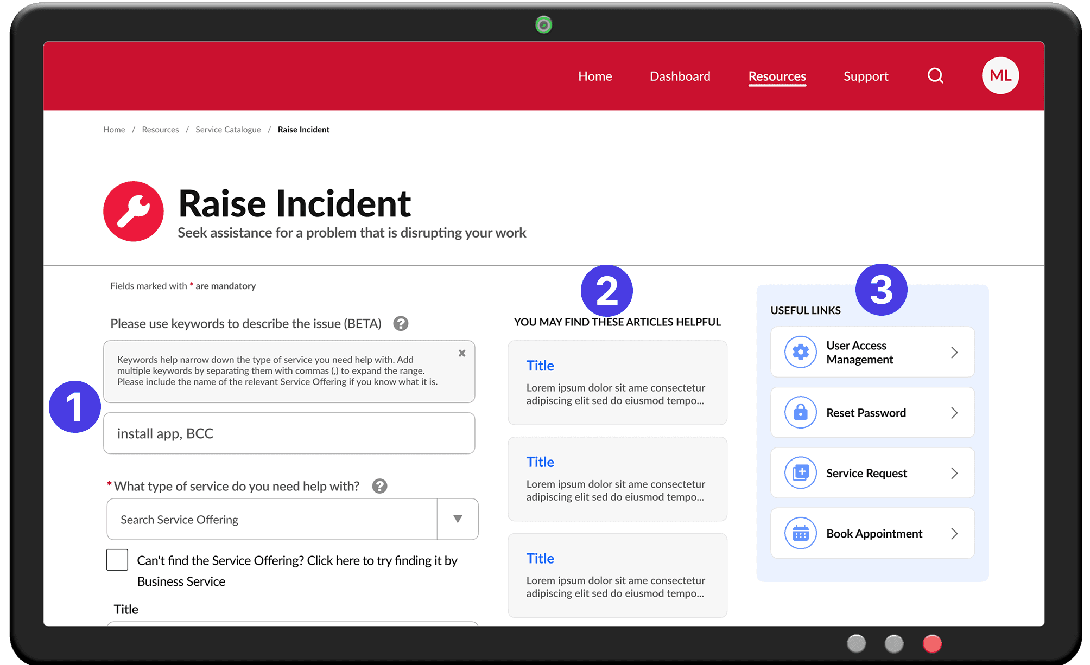The width and height of the screenshot is (1090, 665).
Task: Click the gear icon for User Access Management
Action: click(x=800, y=352)
